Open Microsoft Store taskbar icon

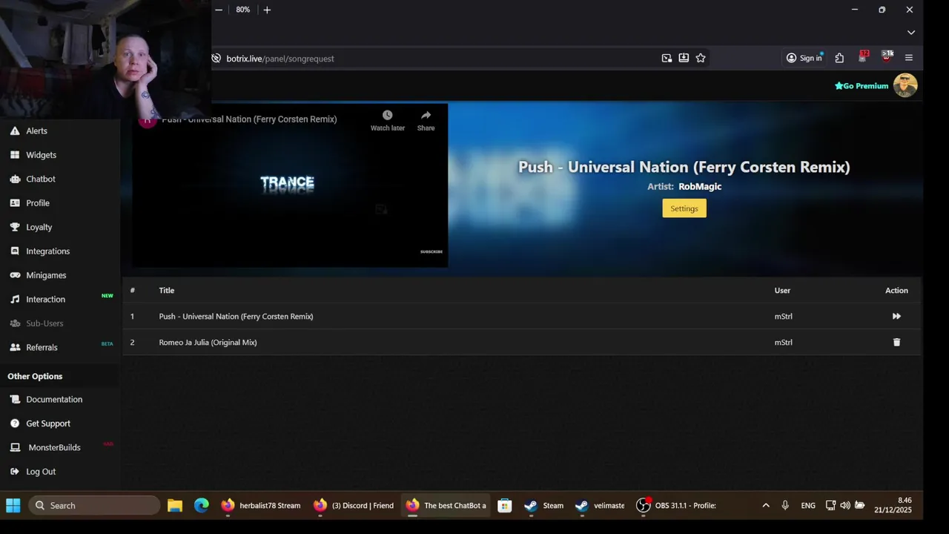tap(505, 505)
